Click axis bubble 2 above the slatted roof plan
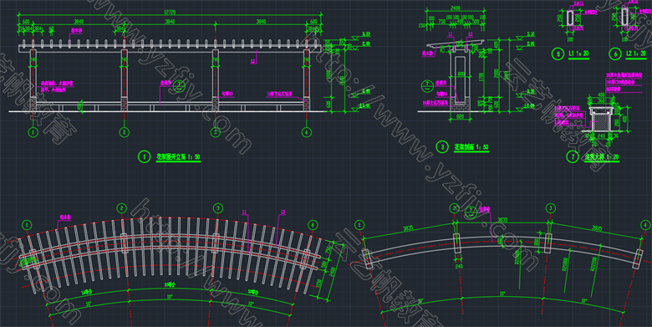652x327 pixels. click(x=121, y=208)
